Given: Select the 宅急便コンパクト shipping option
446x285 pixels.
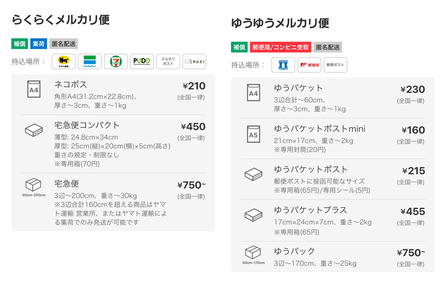Looking at the screenshot, I should pos(113,144).
